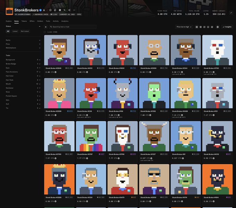Click the PFPs category tag
236x208 pixels.
[x=79, y=15]
